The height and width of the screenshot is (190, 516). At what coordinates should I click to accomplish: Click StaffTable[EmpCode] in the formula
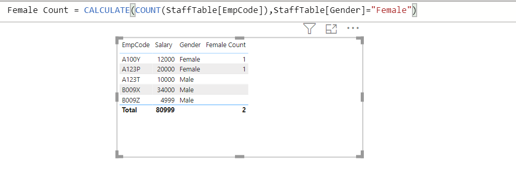[214, 10]
